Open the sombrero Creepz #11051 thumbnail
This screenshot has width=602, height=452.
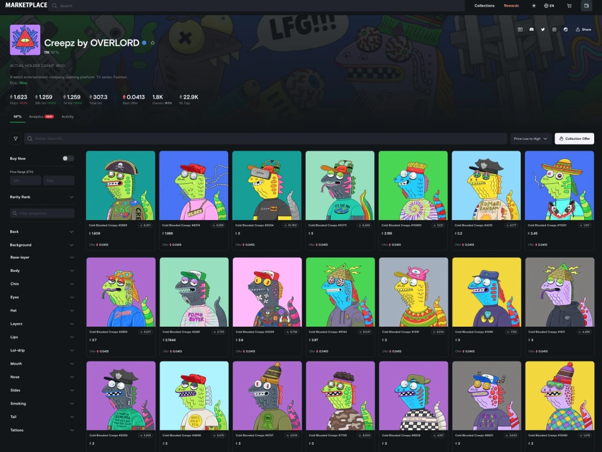click(559, 185)
